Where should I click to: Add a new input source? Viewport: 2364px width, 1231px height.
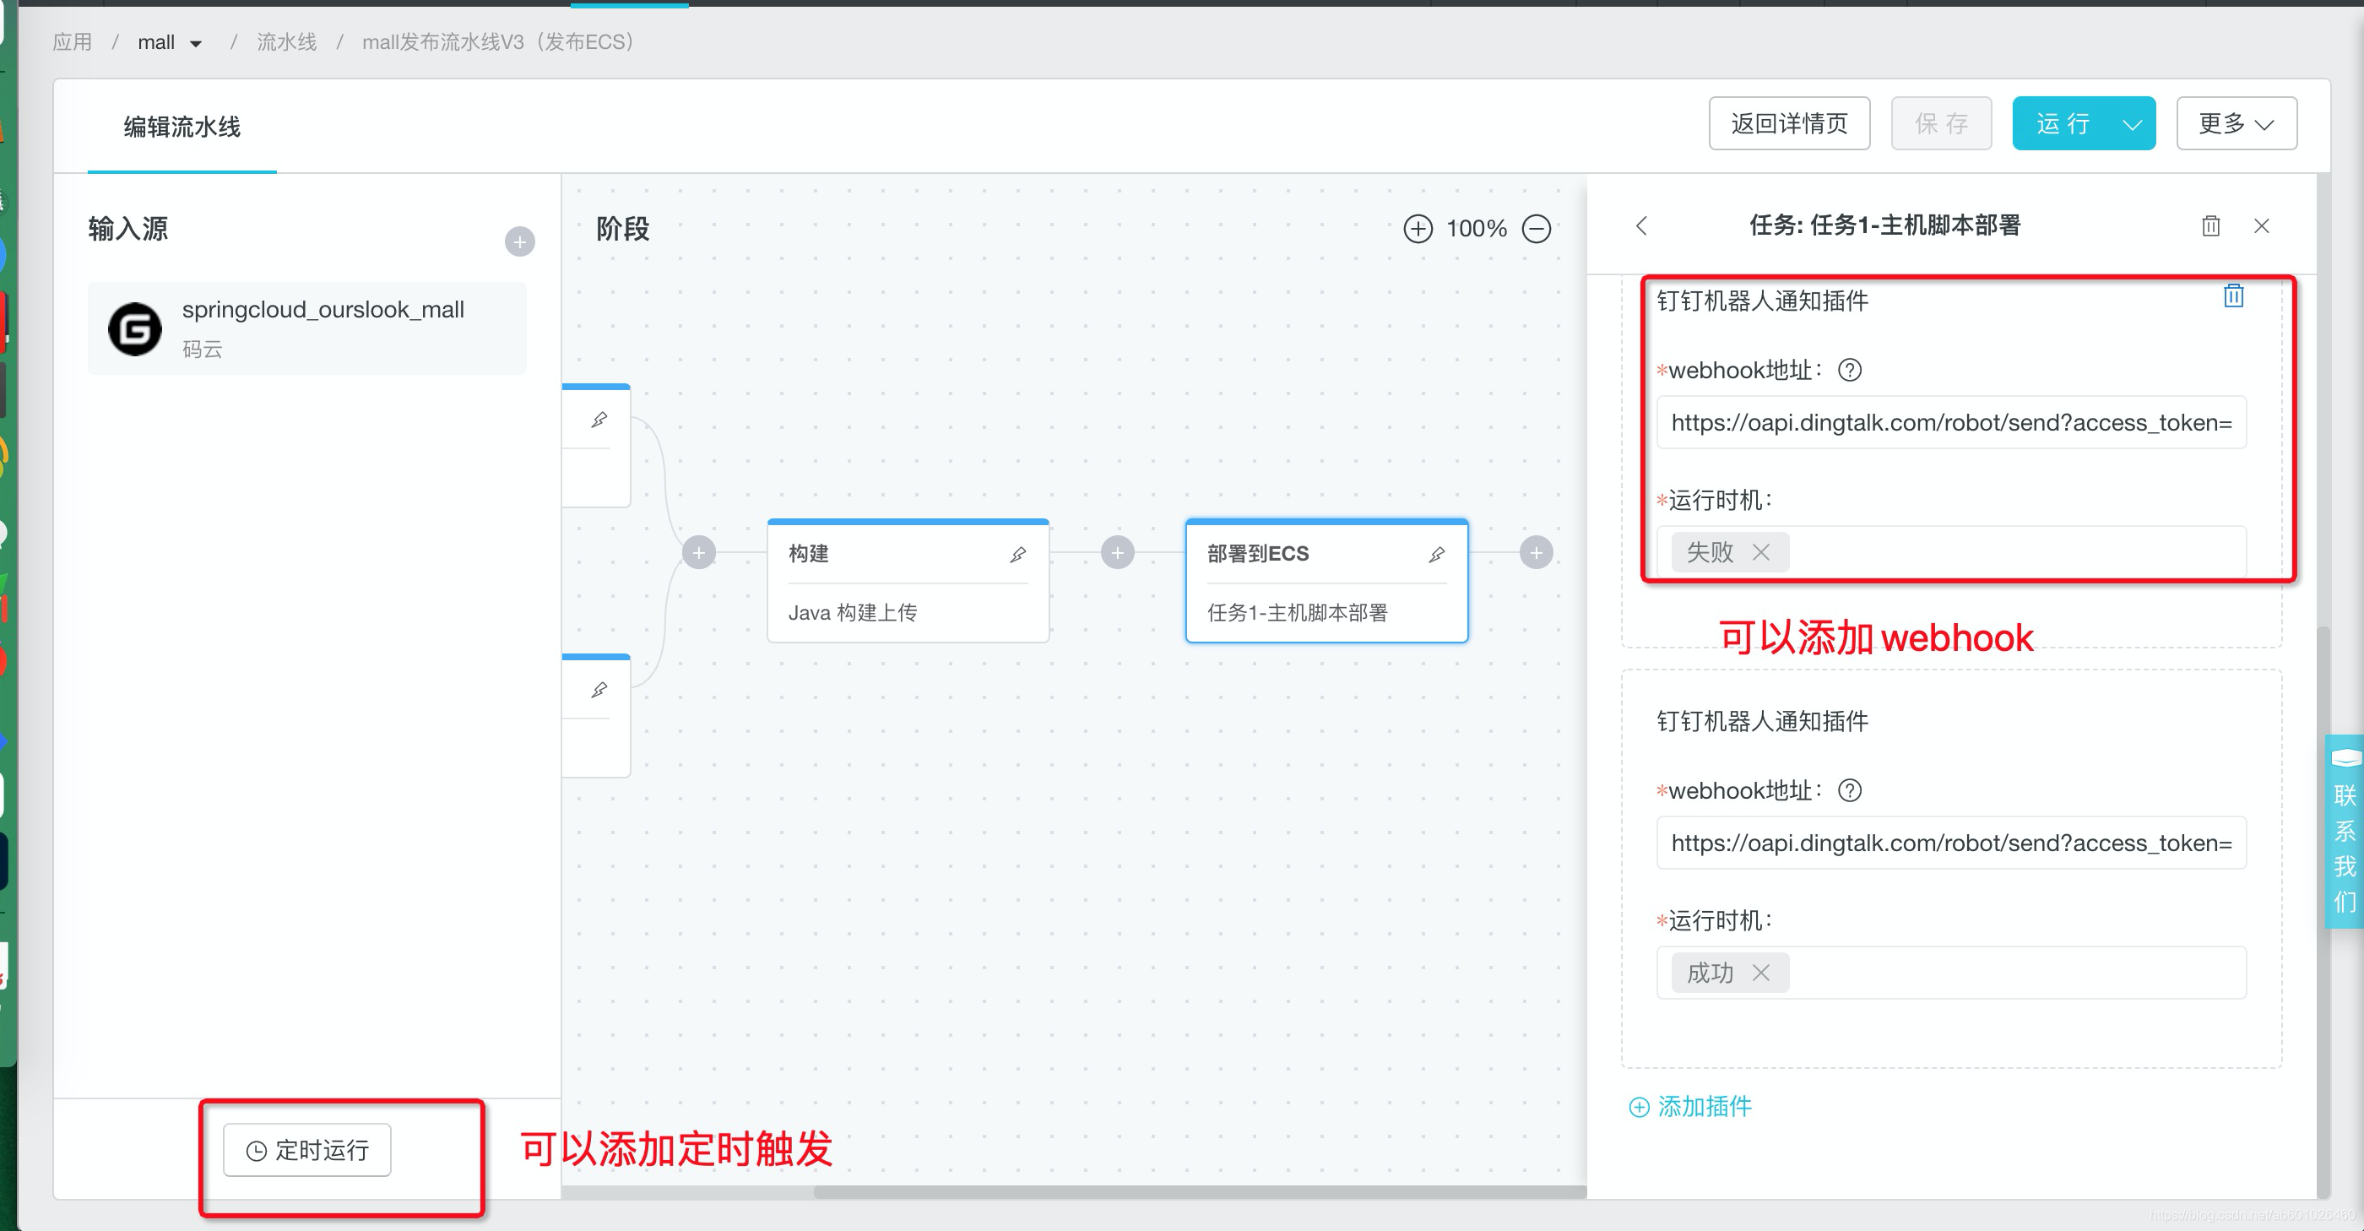[x=519, y=242]
